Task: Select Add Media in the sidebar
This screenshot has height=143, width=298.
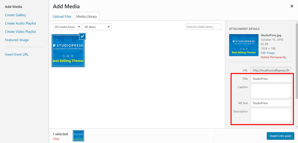Action: coord(13,7)
